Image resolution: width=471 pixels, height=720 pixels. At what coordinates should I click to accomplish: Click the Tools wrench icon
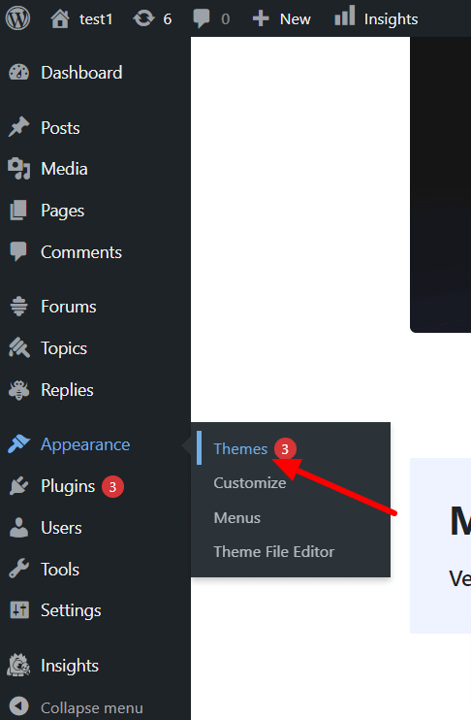(x=18, y=569)
